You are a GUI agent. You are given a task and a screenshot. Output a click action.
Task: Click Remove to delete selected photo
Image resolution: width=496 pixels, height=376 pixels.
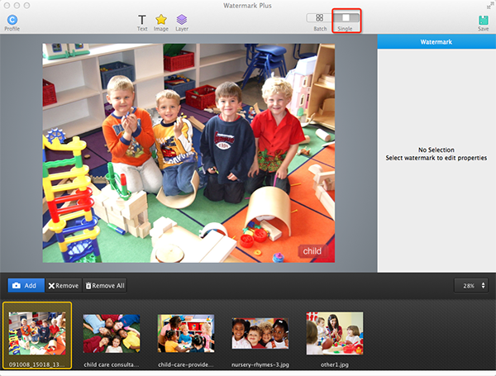tap(63, 285)
